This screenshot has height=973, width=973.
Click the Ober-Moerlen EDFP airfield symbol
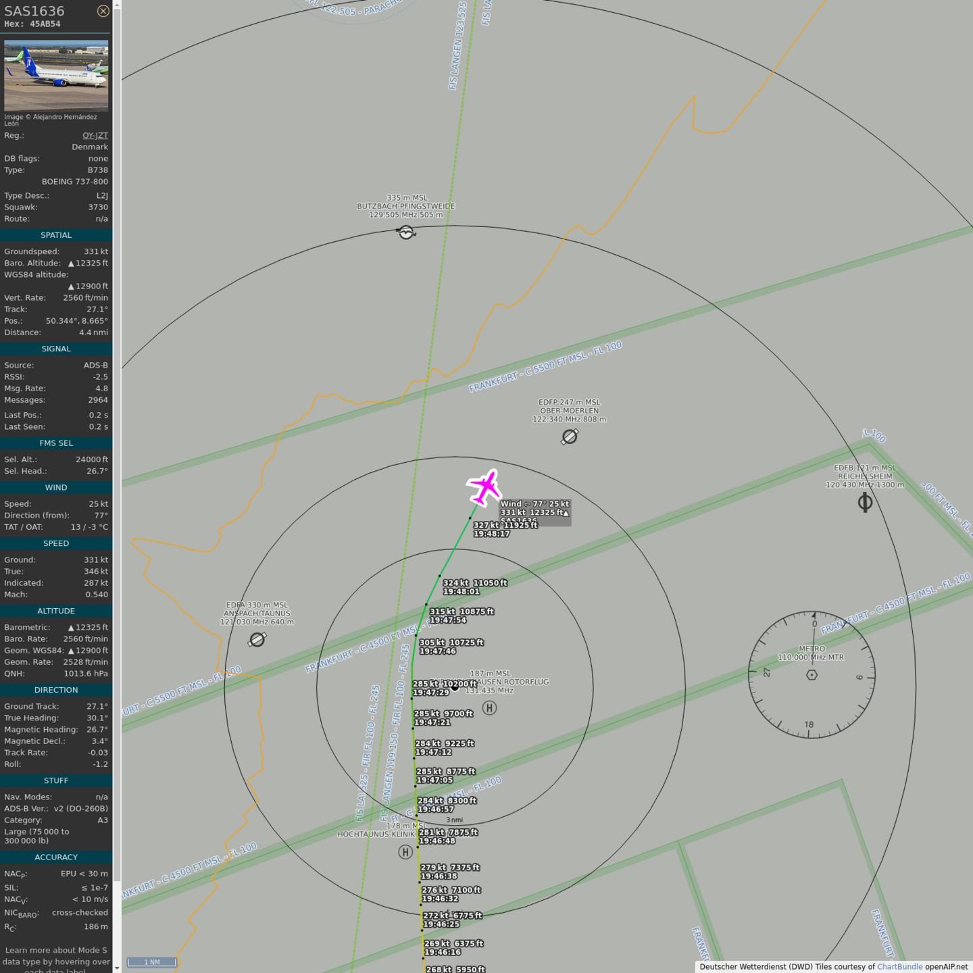point(570,437)
